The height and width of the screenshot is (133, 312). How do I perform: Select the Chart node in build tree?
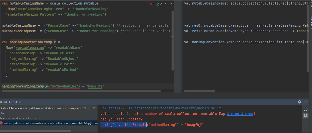[4, 113]
